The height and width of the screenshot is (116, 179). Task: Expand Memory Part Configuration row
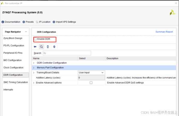[x=34, y=68]
